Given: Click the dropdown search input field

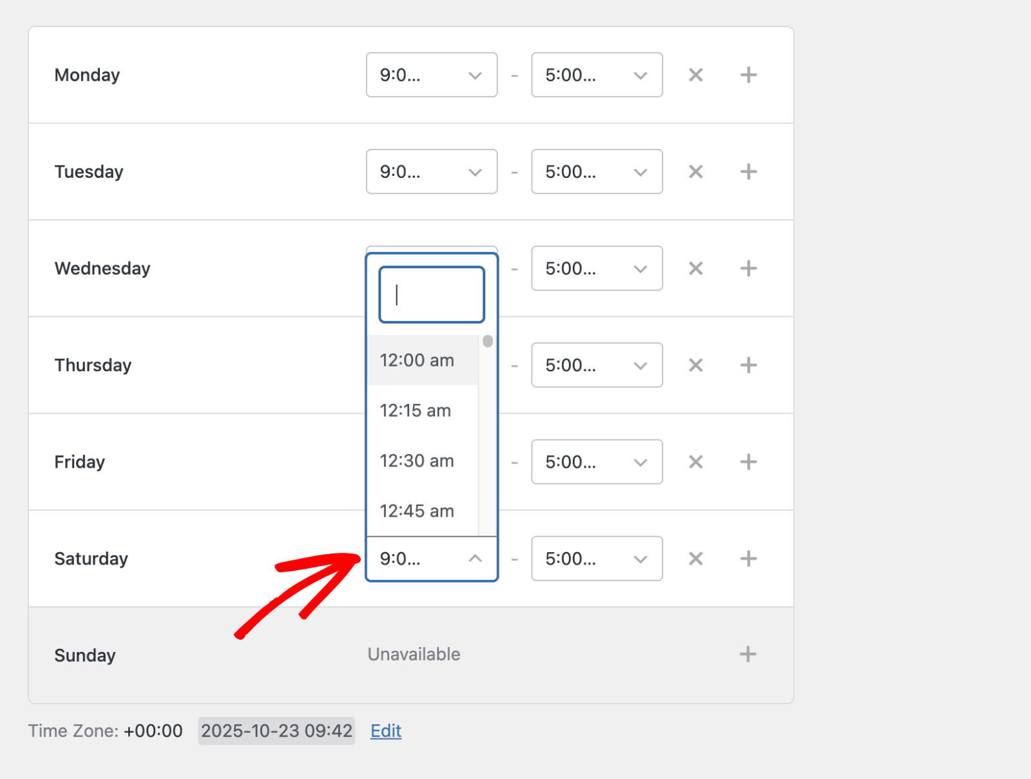Looking at the screenshot, I should [x=431, y=295].
